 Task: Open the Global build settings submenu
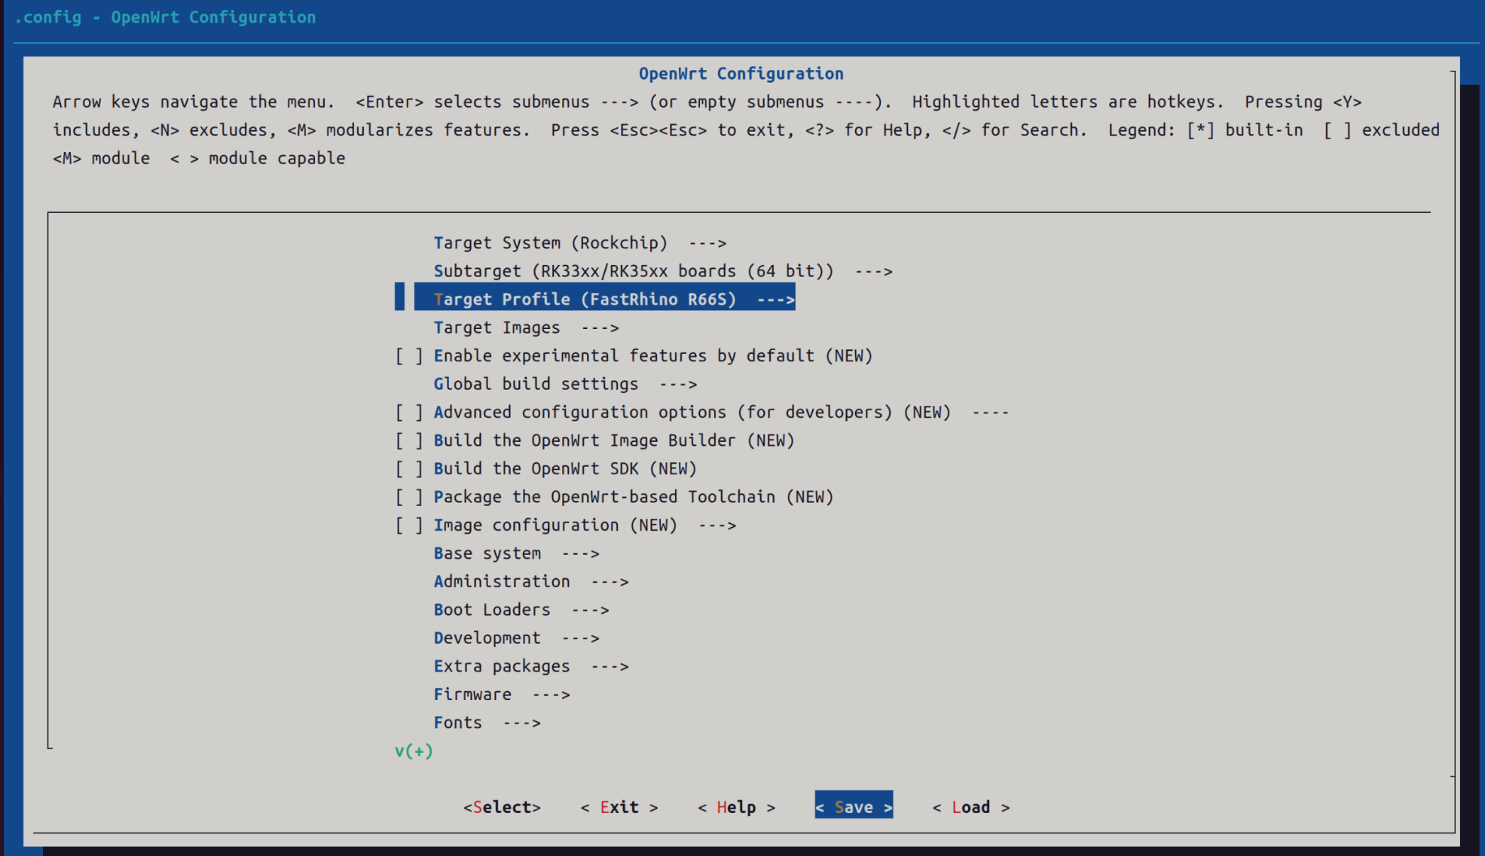565,384
